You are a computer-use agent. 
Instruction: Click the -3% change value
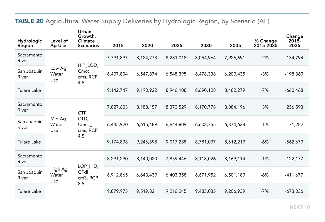[x=265, y=74]
